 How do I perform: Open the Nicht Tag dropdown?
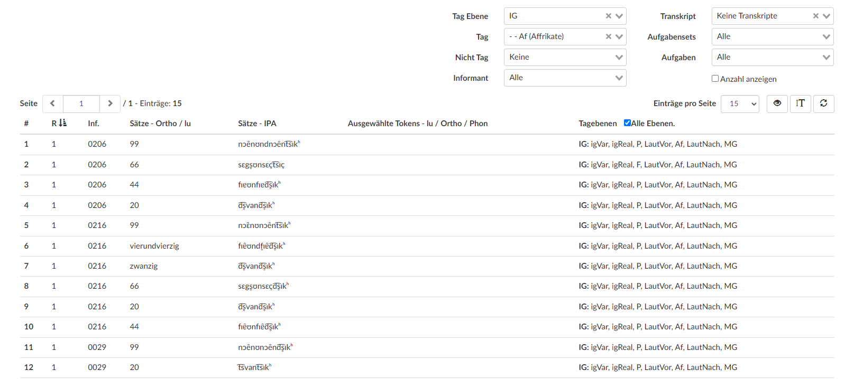pos(565,57)
